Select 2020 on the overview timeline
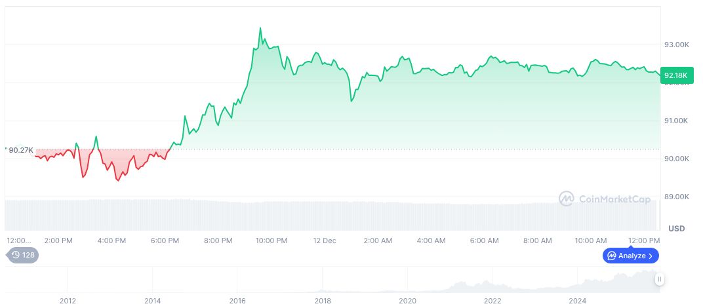This screenshot has height=308, width=703. [x=407, y=301]
